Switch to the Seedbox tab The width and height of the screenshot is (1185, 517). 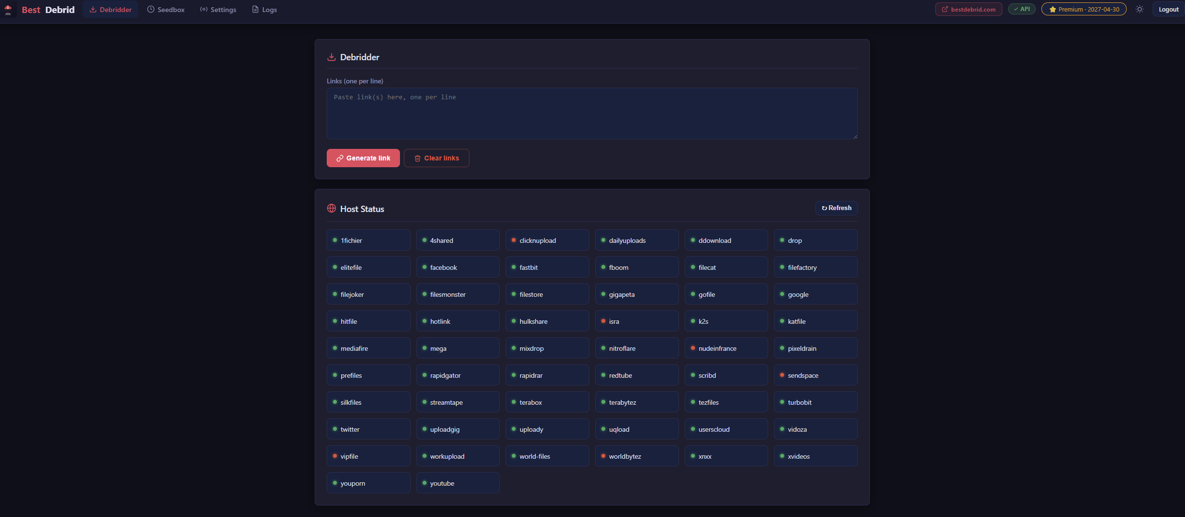point(166,10)
